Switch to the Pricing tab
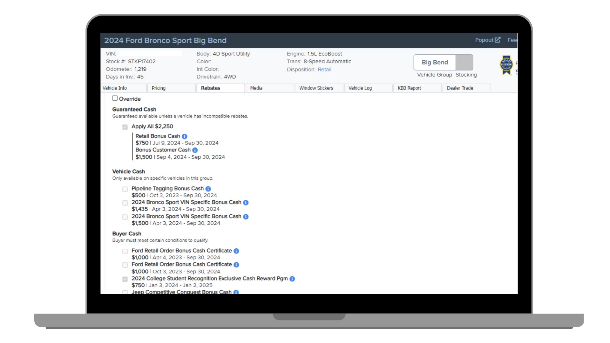 159,88
